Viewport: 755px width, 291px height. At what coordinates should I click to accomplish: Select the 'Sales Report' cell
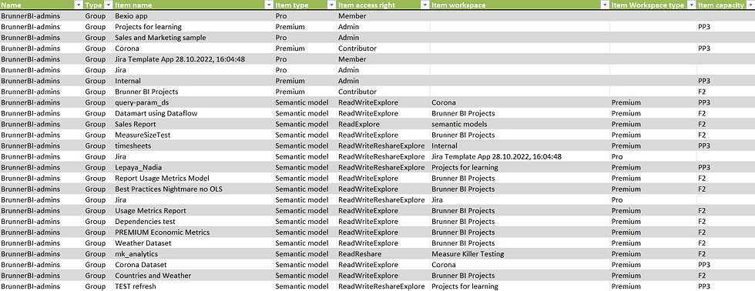[193, 124]
